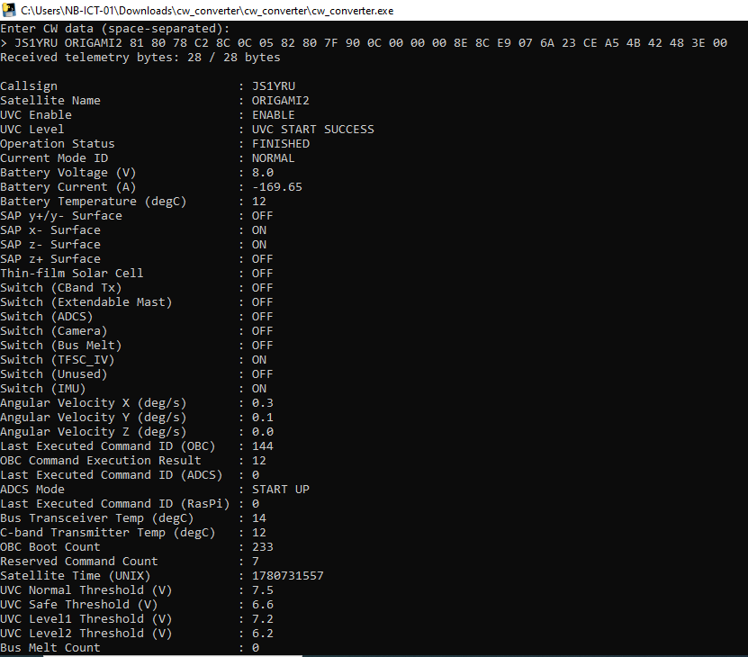The image size is (748, 657).
Task: Click the entered hex data line starting JS1YRU
Action: point(364,43)
